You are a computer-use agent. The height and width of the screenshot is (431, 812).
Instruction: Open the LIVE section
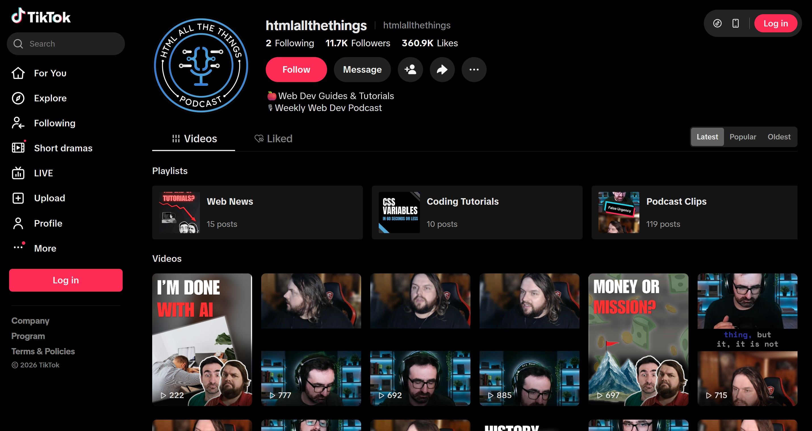point(43,173)
